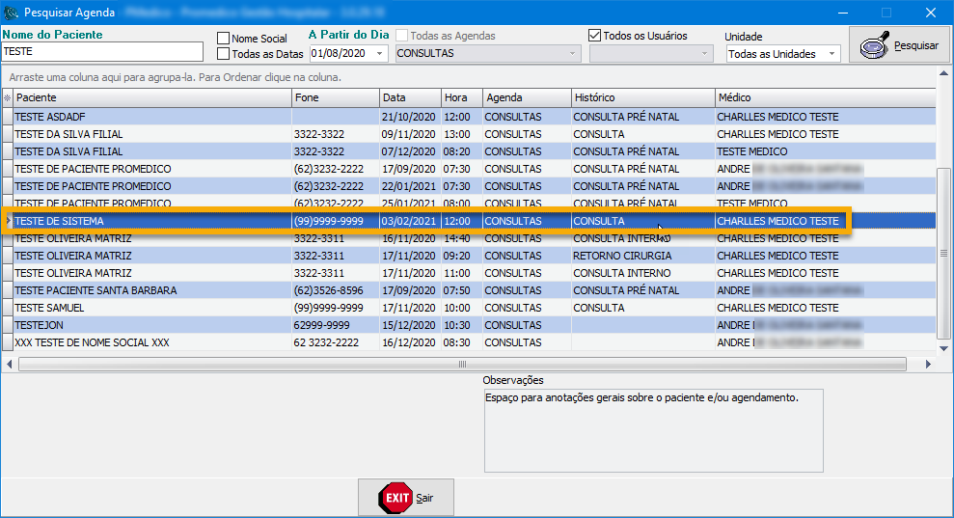Click the Nome do Paciente text field
The image size is (954, 518).
point(102,52)
